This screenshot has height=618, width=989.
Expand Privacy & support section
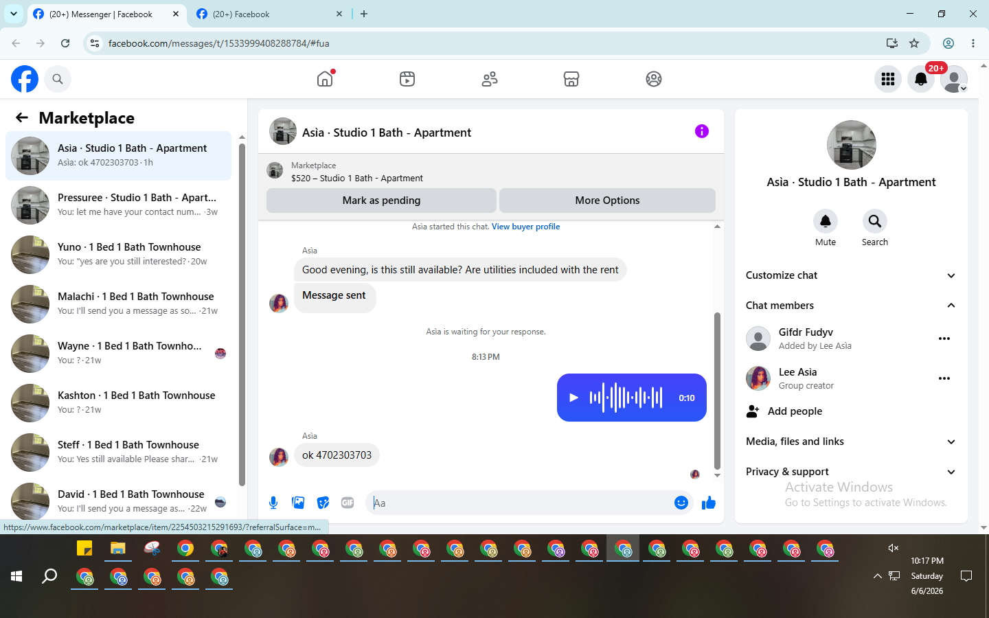click(851, 472)
